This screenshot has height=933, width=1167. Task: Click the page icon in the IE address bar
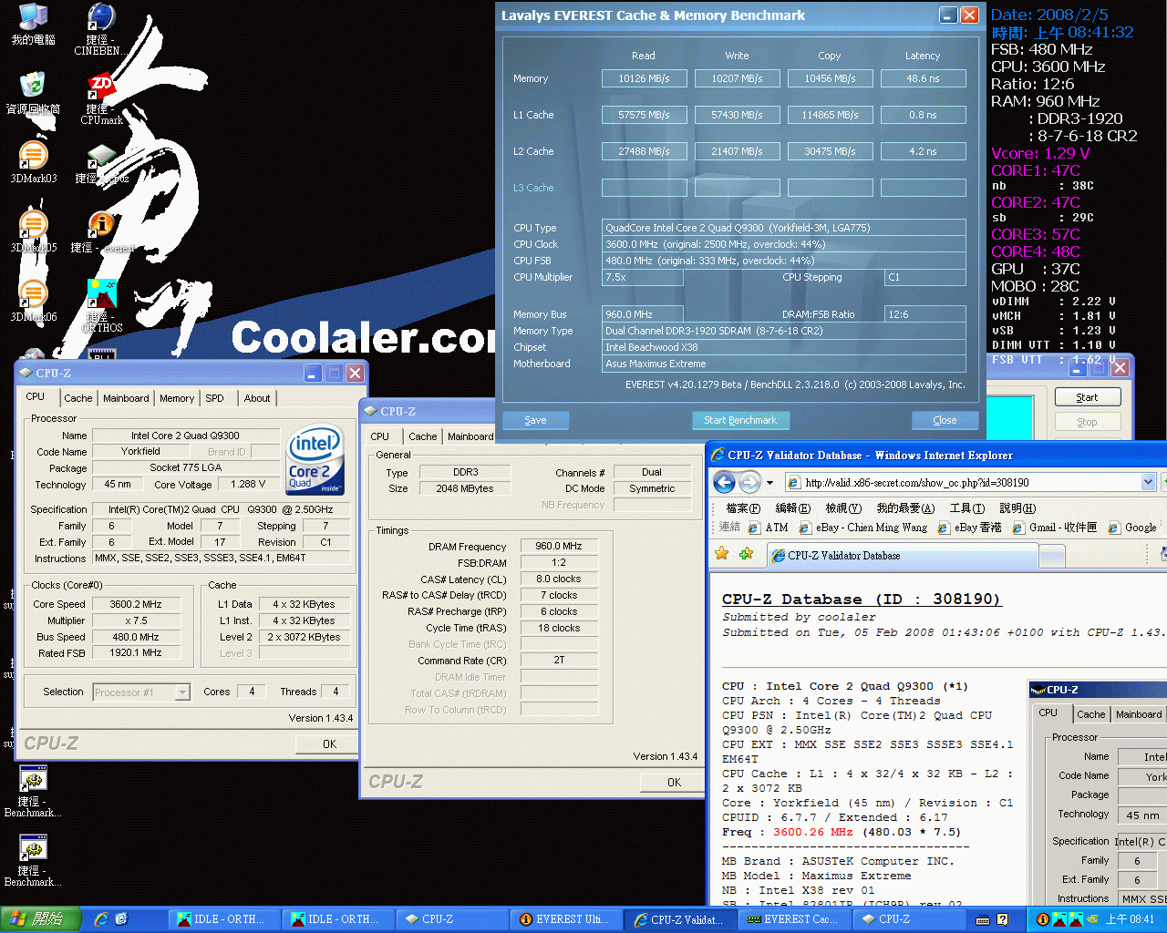794,482
